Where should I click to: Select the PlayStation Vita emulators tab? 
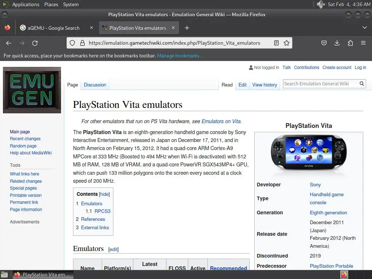click(x=138, y=28)
